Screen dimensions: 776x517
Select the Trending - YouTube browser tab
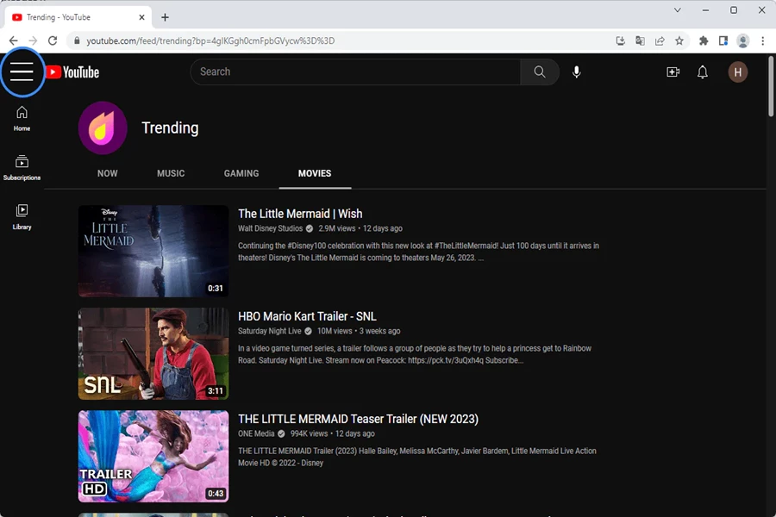[78, 17]
